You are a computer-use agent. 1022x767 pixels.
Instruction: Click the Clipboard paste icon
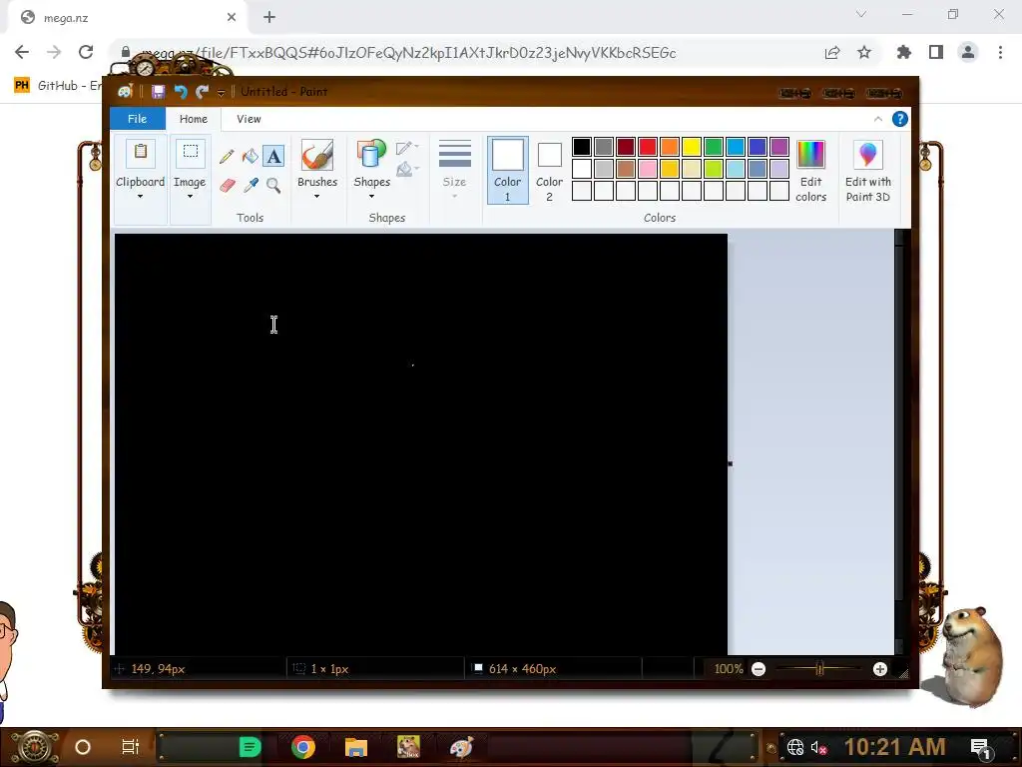tap(140, 153)
